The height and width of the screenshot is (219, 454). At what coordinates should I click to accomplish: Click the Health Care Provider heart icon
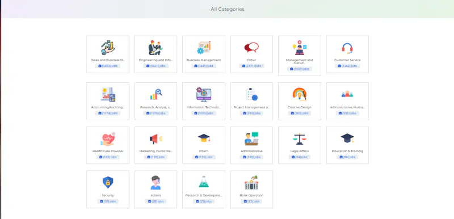[108, 139]
